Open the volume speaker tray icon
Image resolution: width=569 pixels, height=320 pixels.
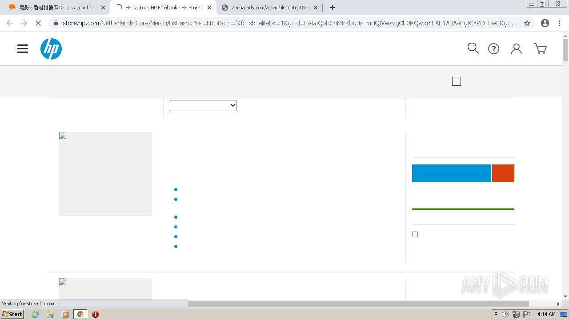[x=505, y=314]
